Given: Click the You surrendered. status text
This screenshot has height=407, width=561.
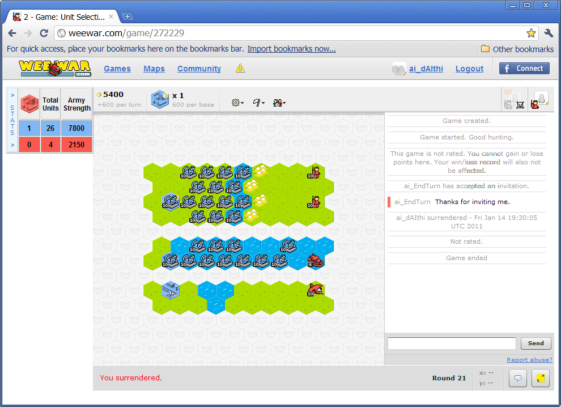Looking at the screenshot, I should (131, 378).
